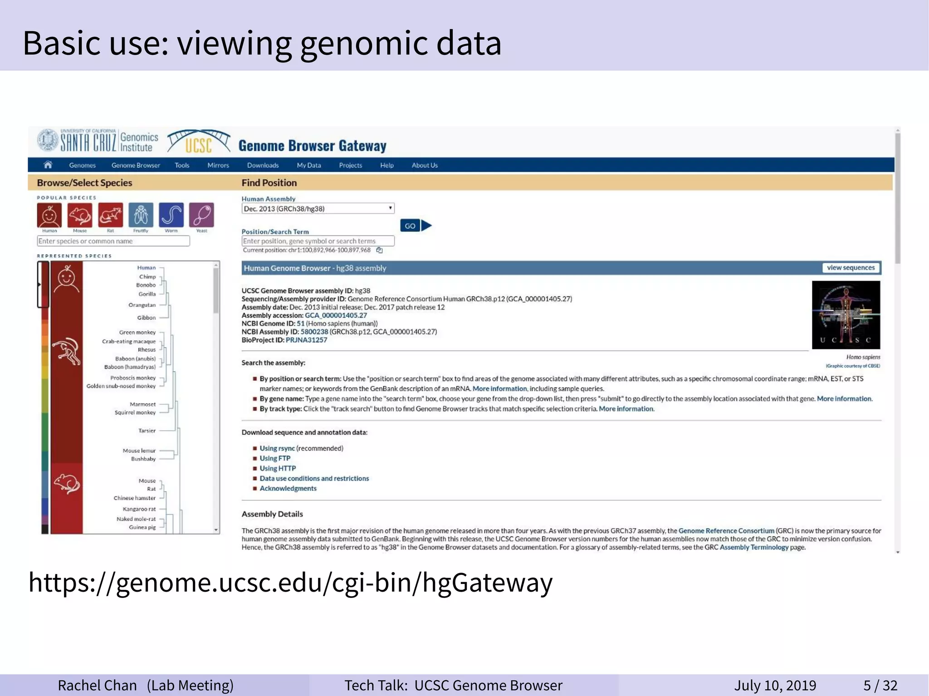This screenshot has height=696, width=929.
Task: Click the mouse icon in species tree
Action: click(x=67, y=484)
